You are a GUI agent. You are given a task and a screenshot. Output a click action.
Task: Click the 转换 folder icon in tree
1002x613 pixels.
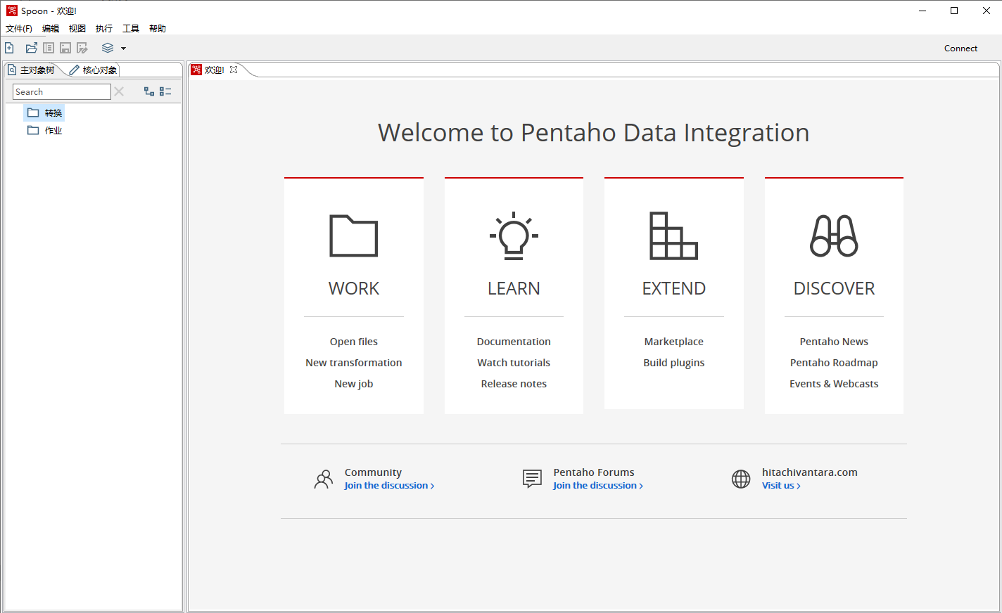(x=33, y=112)
